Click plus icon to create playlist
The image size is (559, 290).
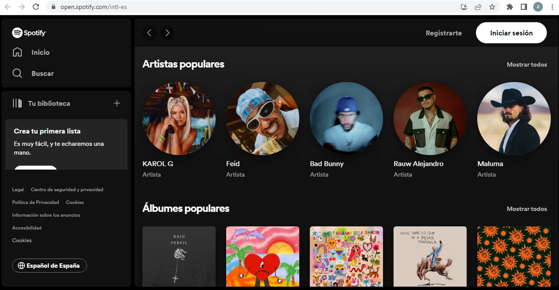click(117, 103)
